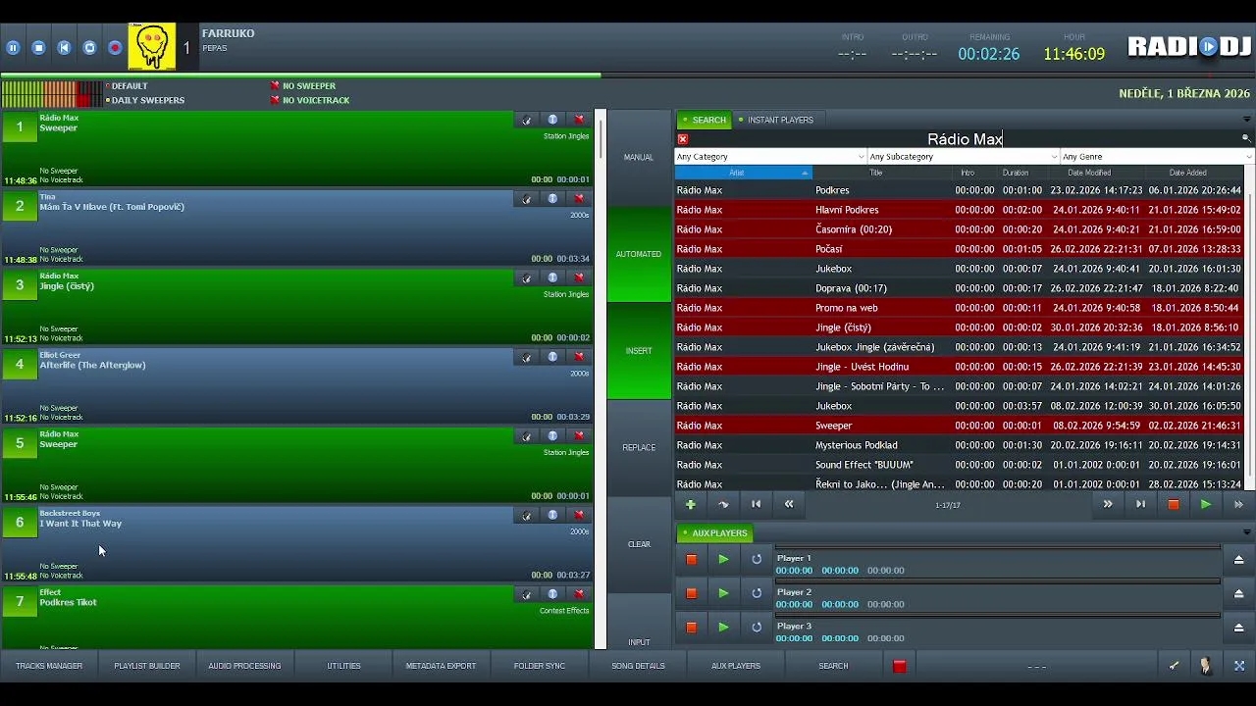
Task: Click the loop icon next to record button
Action: click(89, 47)
